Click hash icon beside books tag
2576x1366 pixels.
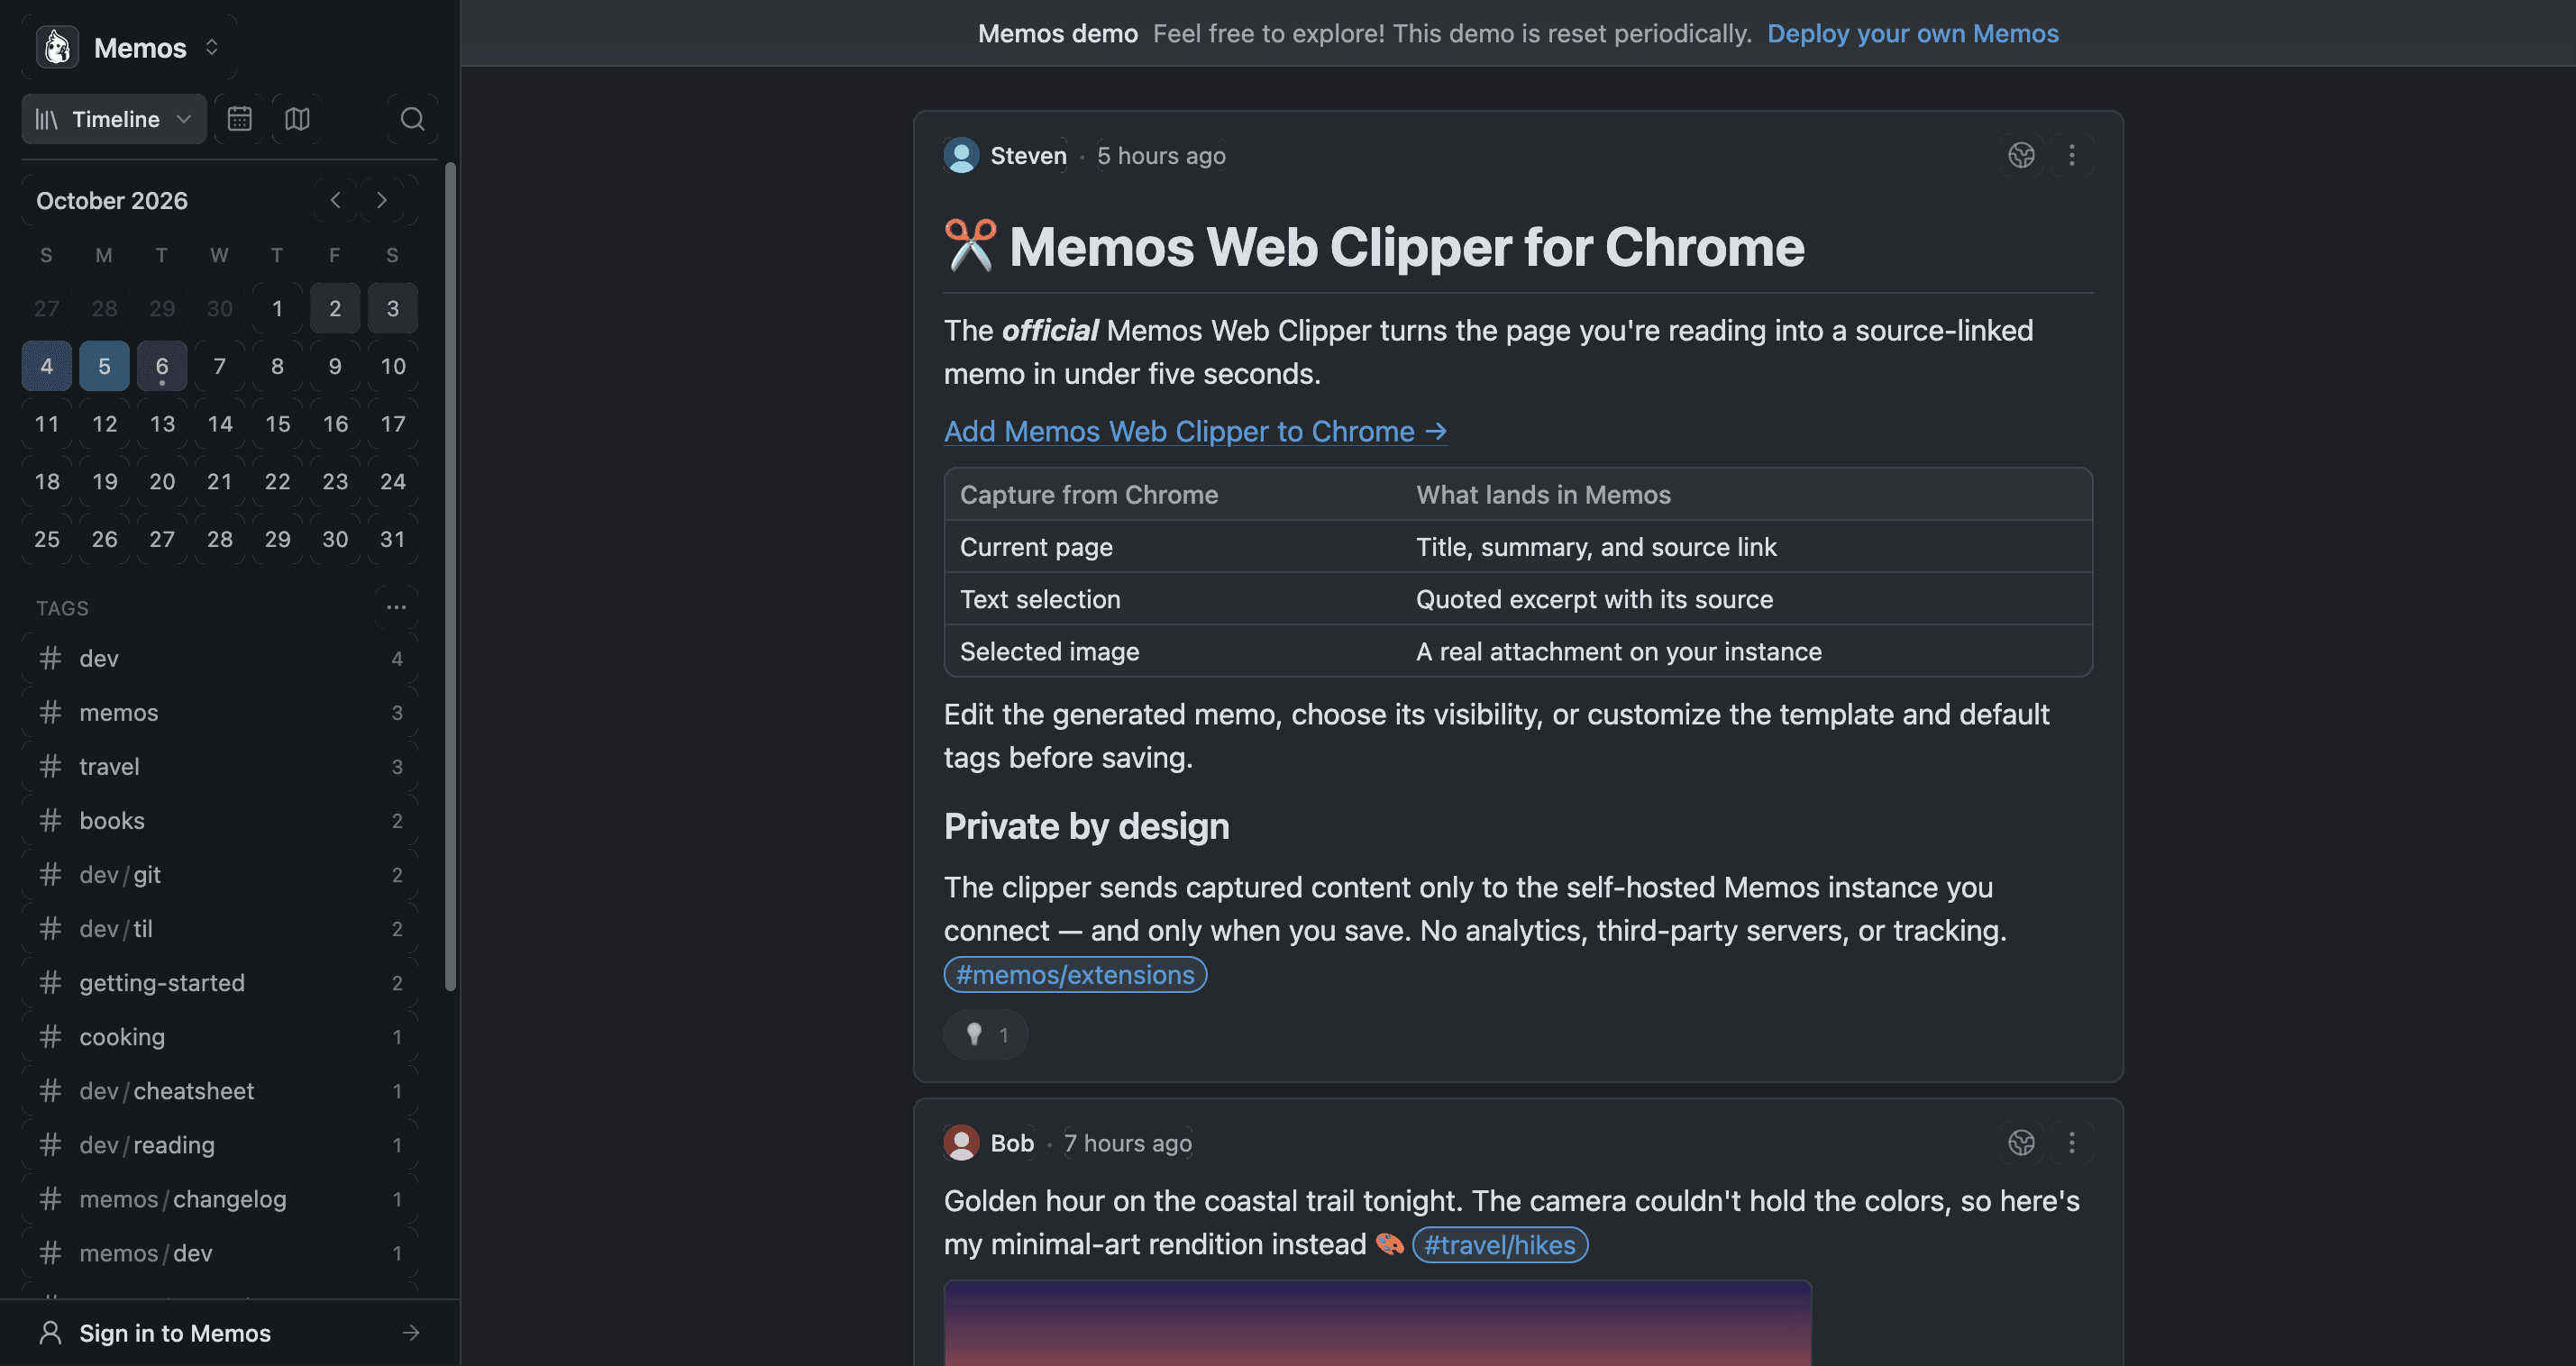click(x=50, y=820)
